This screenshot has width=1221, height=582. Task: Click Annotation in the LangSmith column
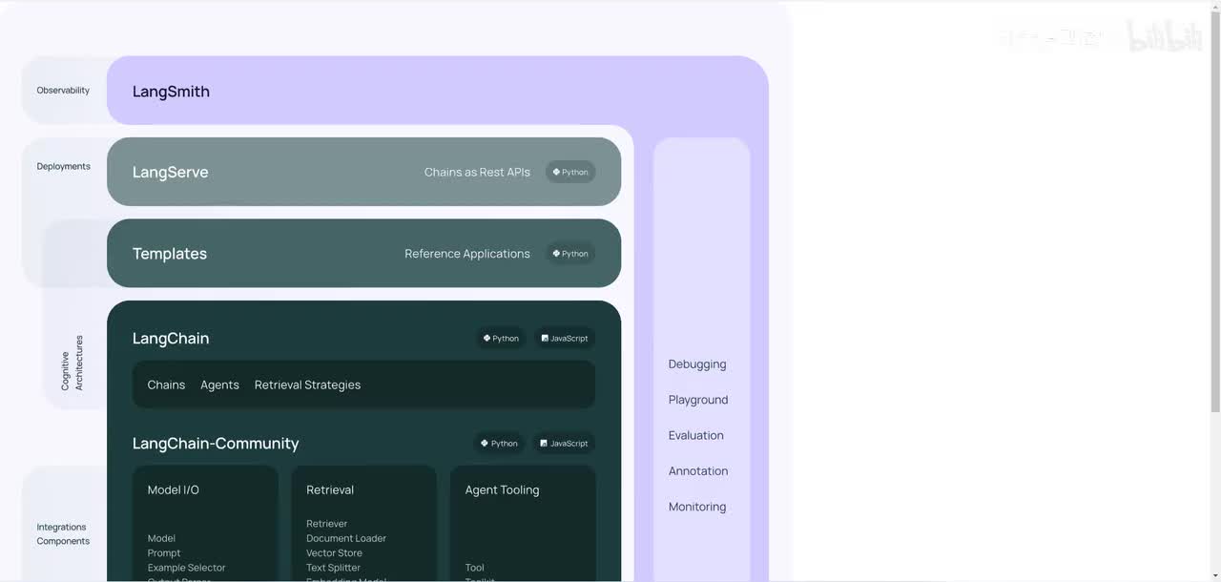(698, 471)
